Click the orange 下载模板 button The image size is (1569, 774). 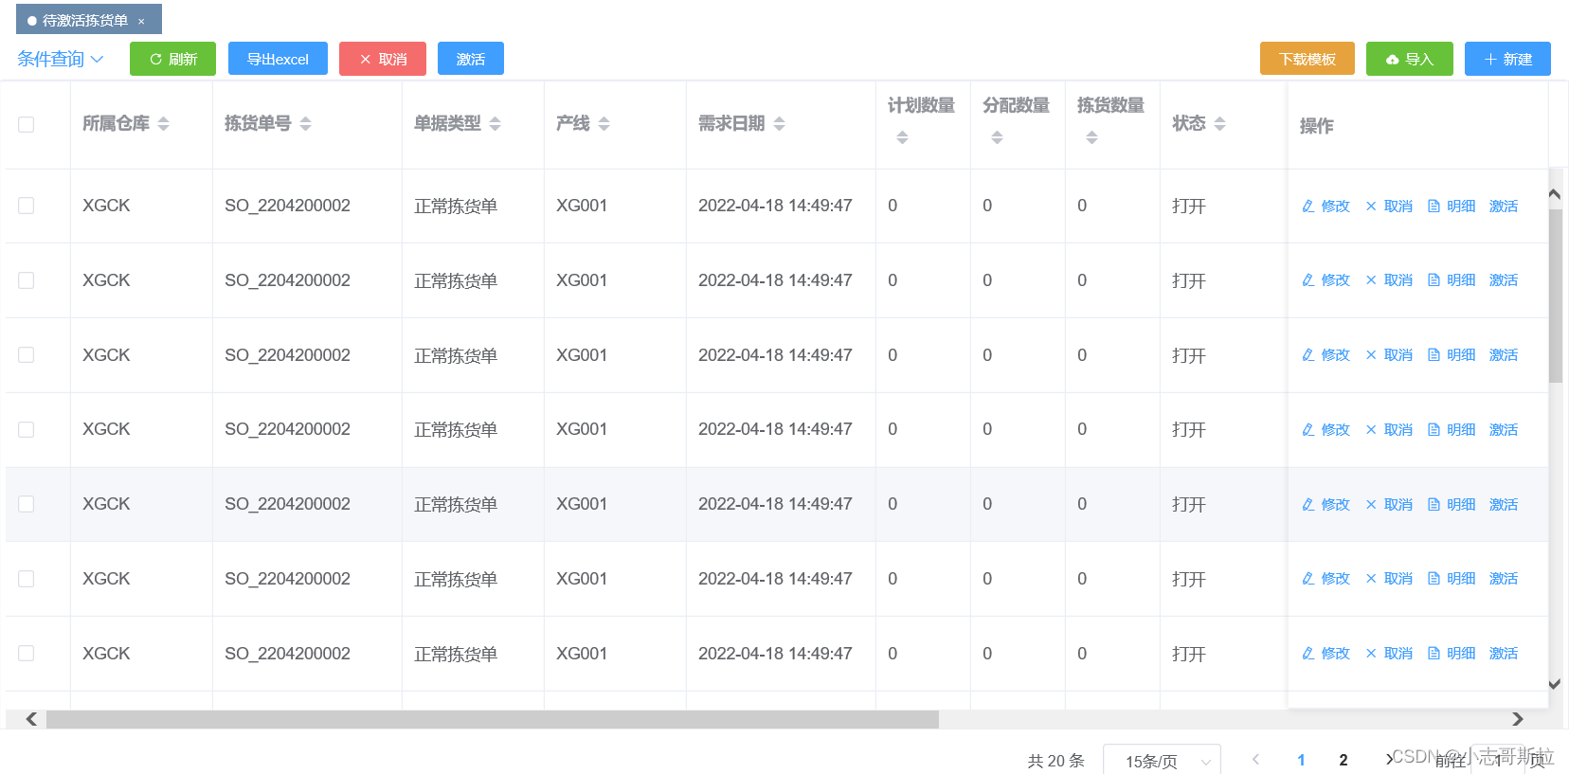pyautogui.click(x=1307, y=59)
